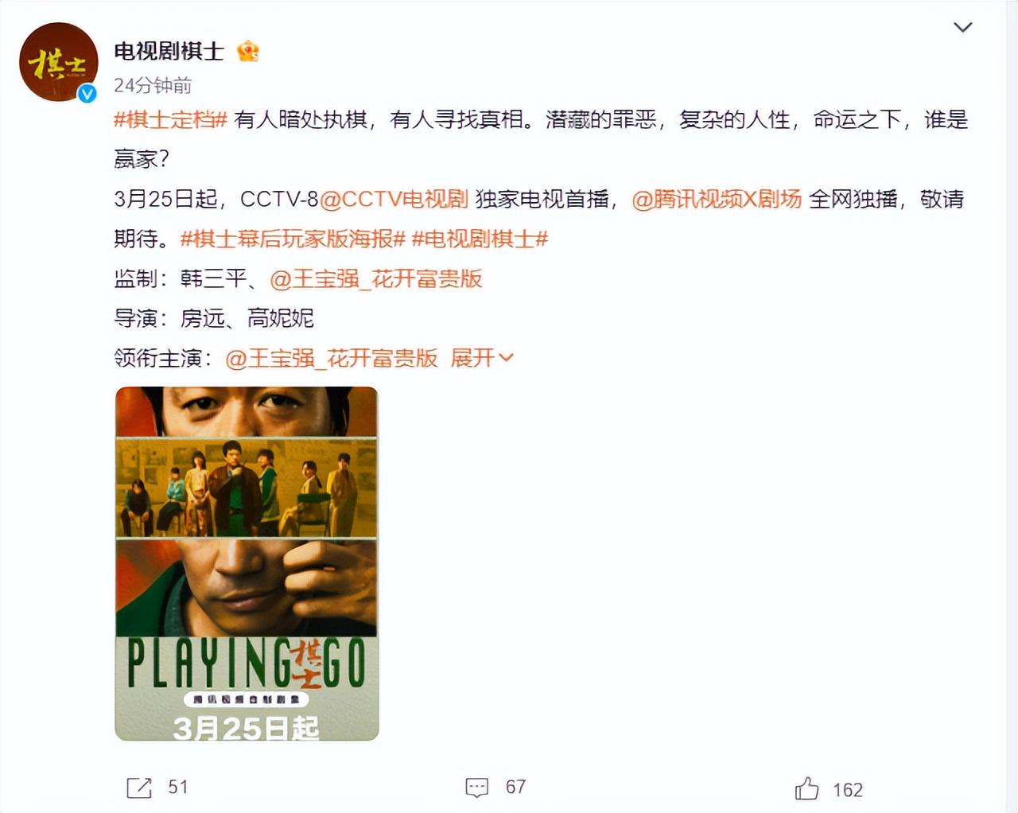Open comments via speech bubble icon
1018x813 pixels.
pyautogui.click(x=476, y=788)
